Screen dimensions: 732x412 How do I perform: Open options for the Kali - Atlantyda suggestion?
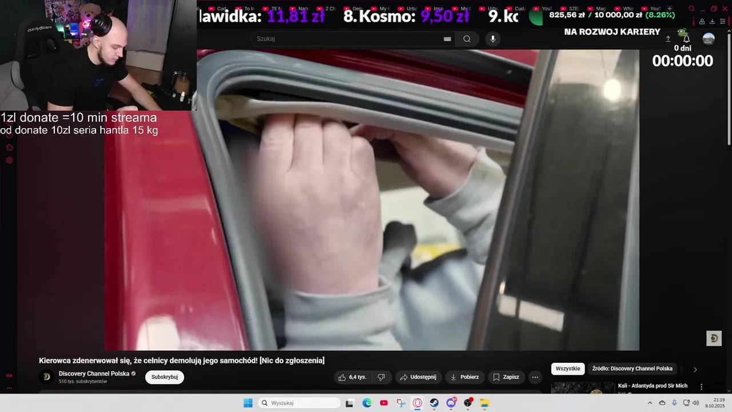point(702,387)
